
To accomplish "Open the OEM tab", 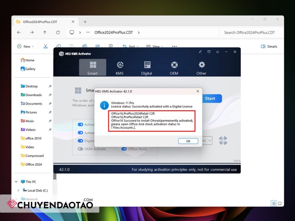I will (x=174, y=68).
